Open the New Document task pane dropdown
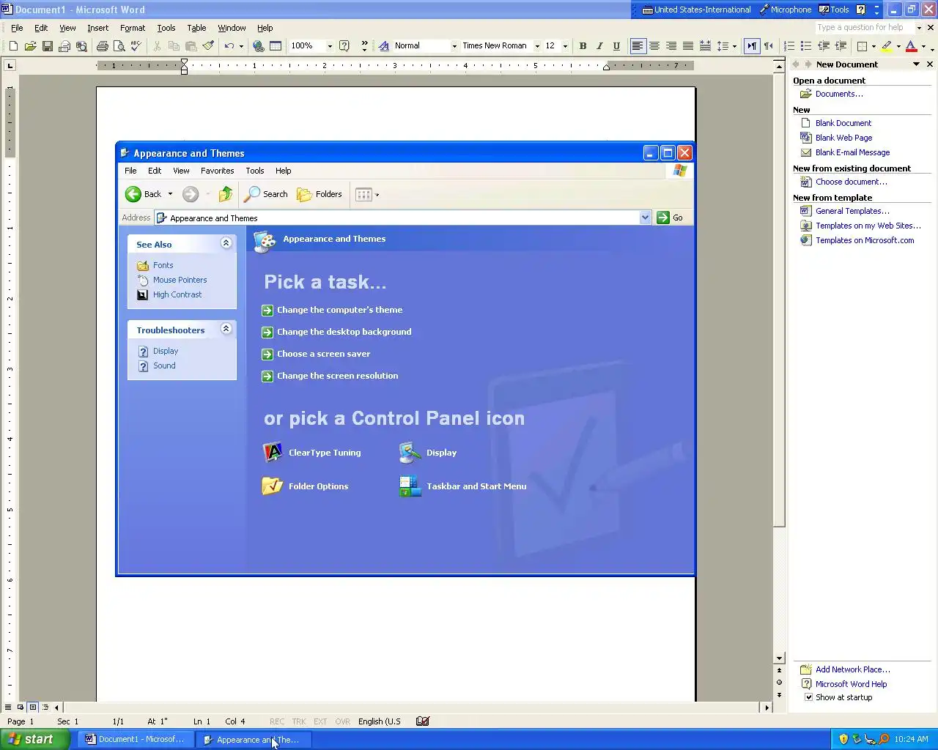Image resolution: width=938 pixels, height=750 pixels. (x=916, y=64)
